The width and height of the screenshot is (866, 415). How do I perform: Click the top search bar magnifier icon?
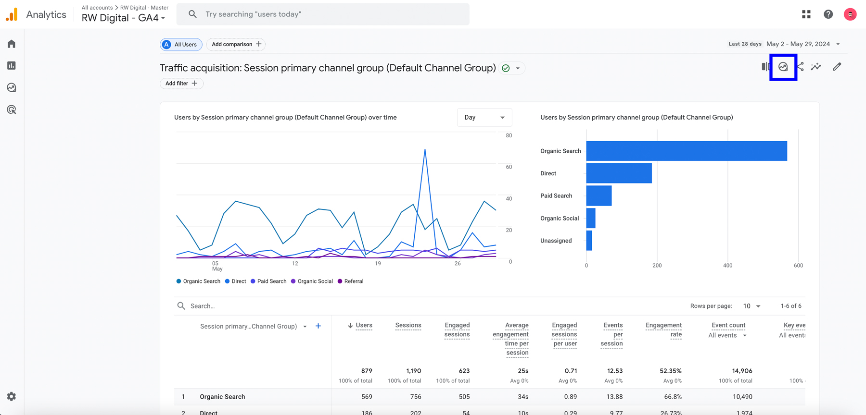pyautogui.click(x=192, y=14)
